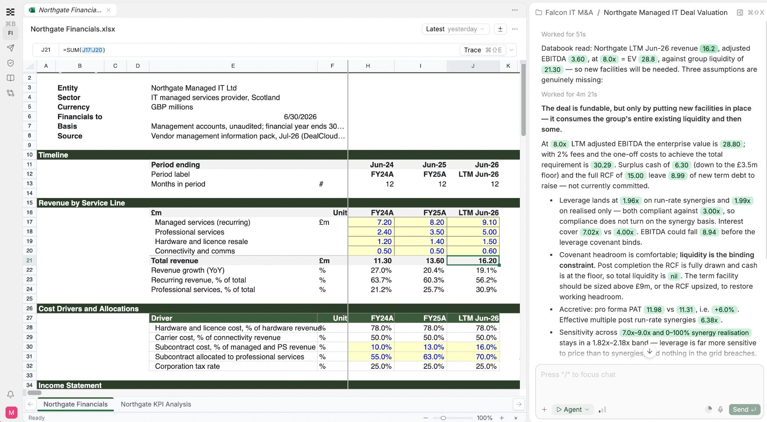767x422 pixels.
Task: Collapse the chat side panel icon
Action: click(740, 13)
